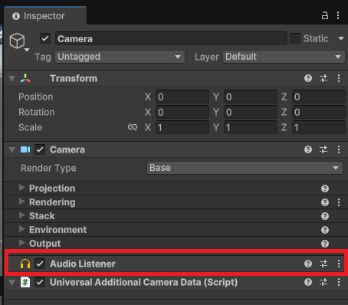Viewport: 348px width, 305px height.
Task: Open Projection section help icon
Action: click(325, 189)
